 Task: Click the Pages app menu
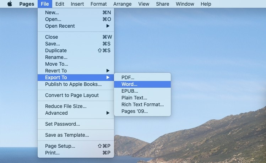[x=26, y=4]
